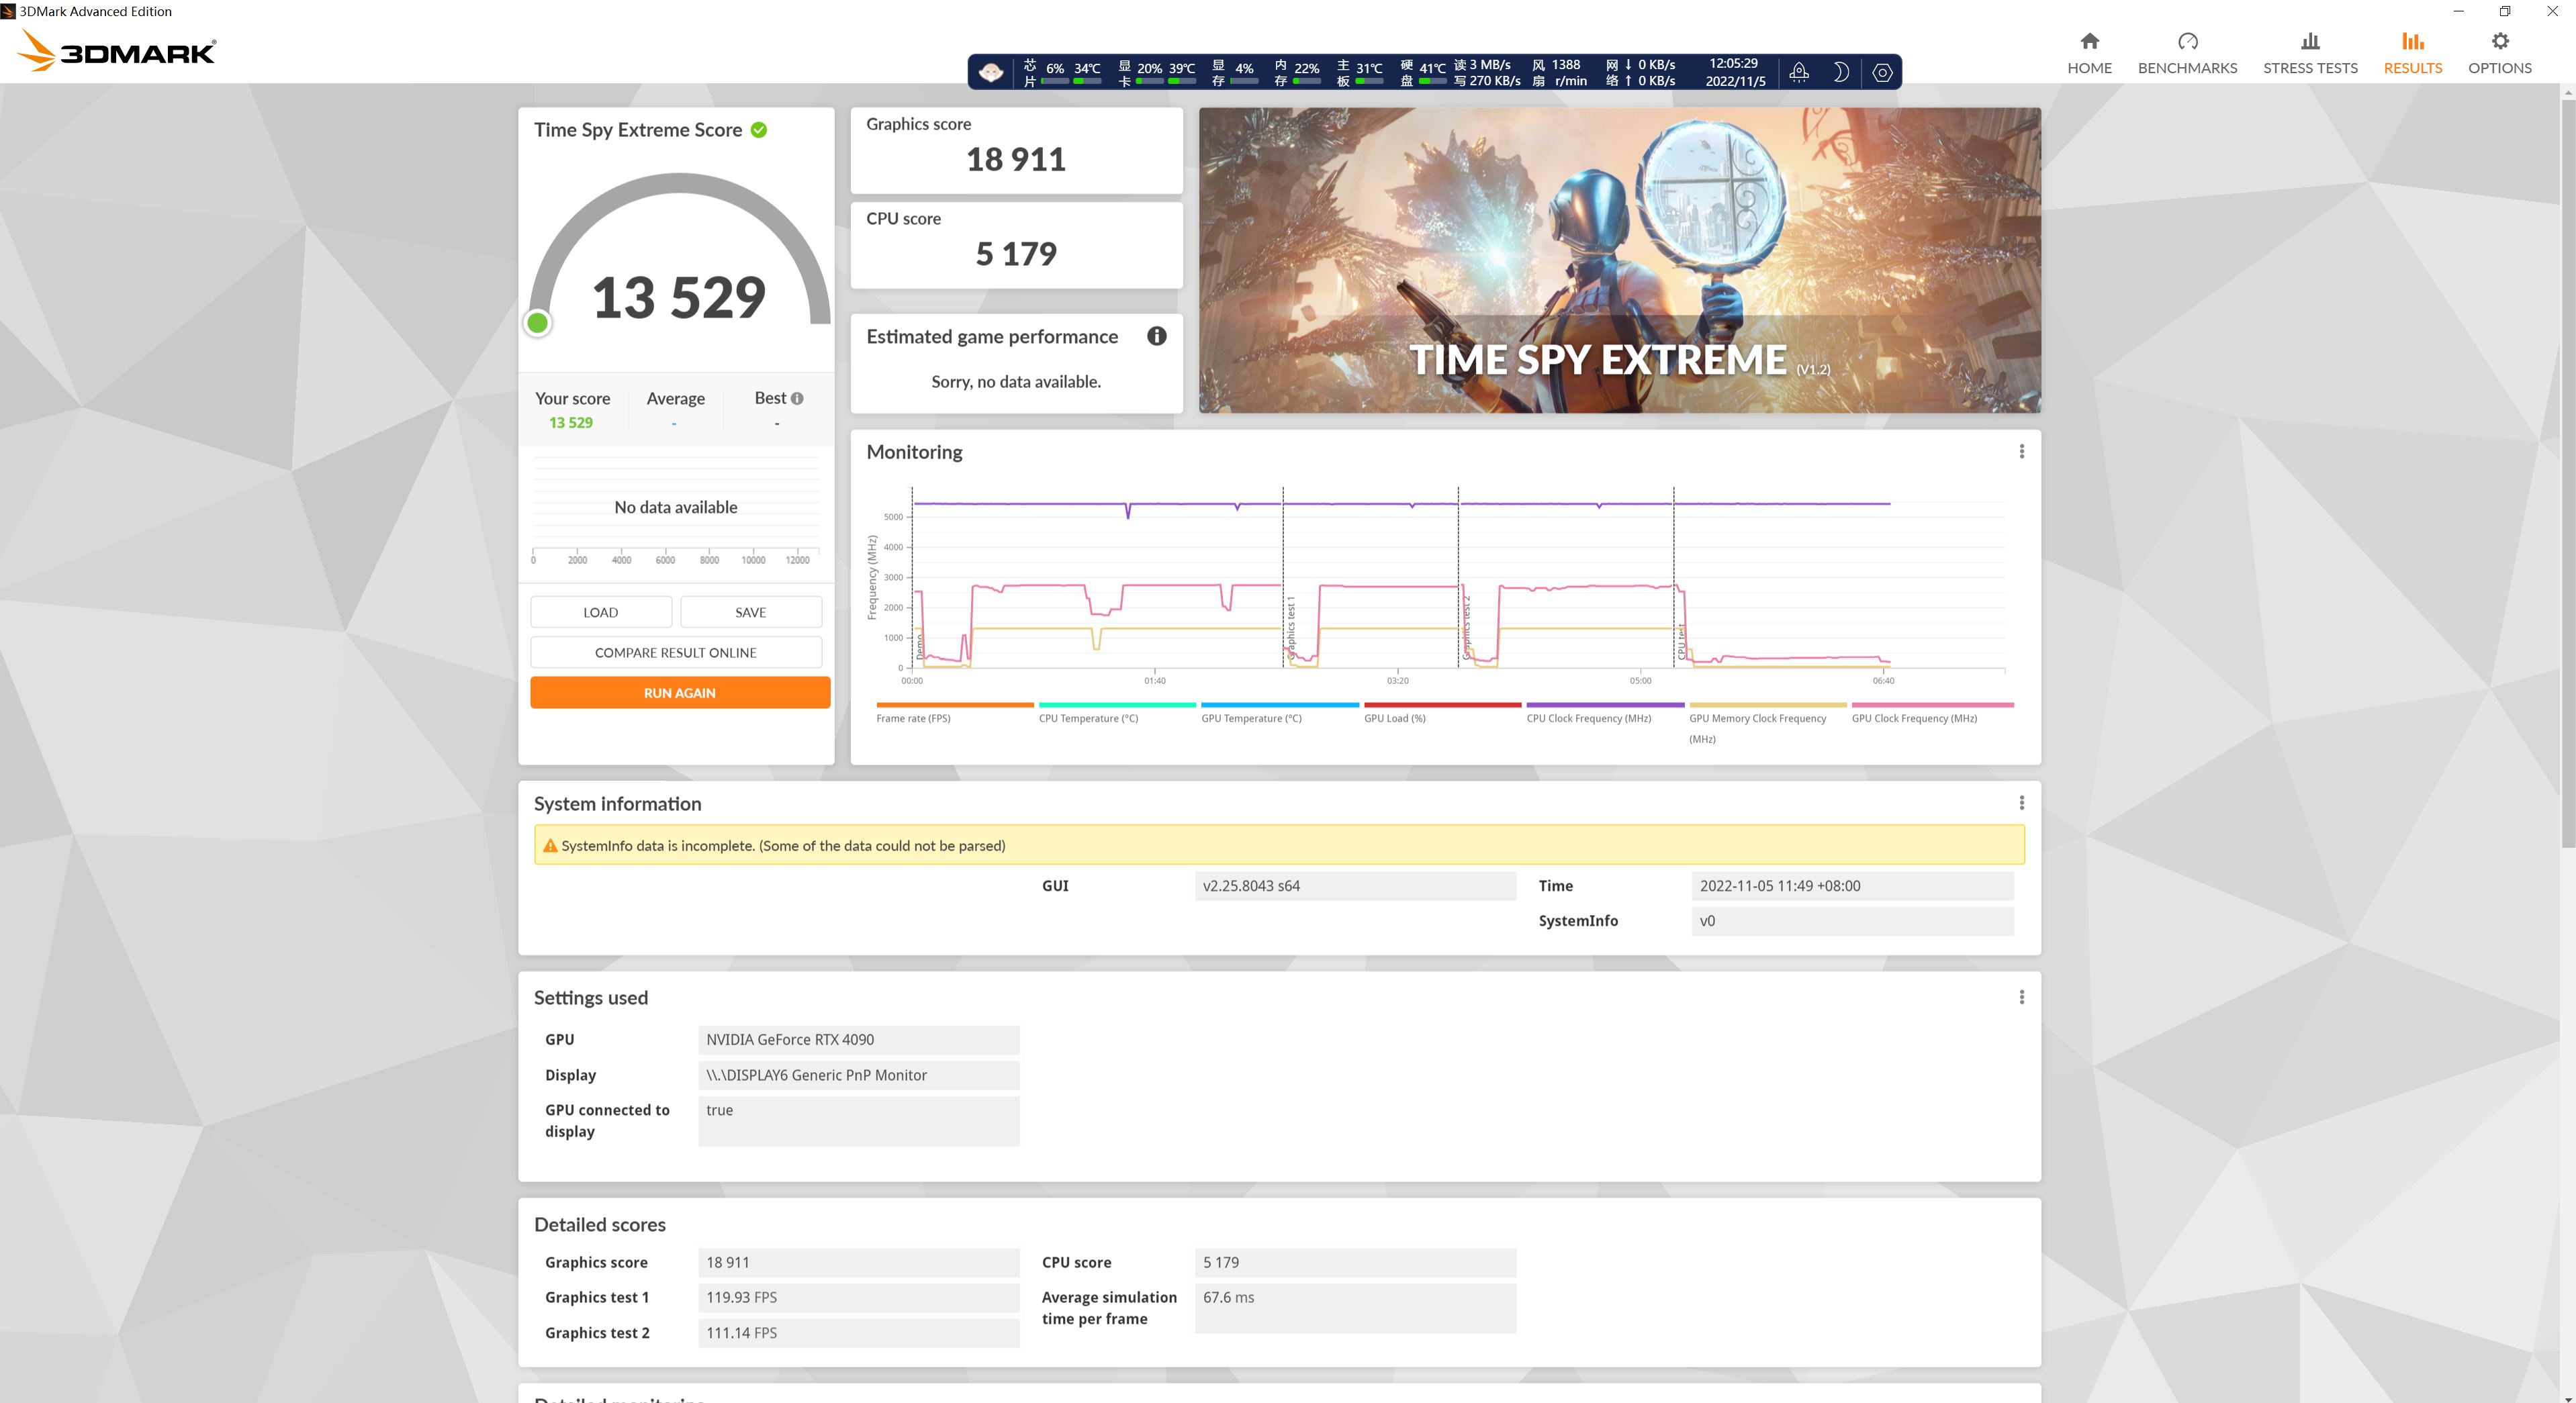Expand Settings Used section
Viewport: 2576px width, 1403px height.
(2023, 996)
